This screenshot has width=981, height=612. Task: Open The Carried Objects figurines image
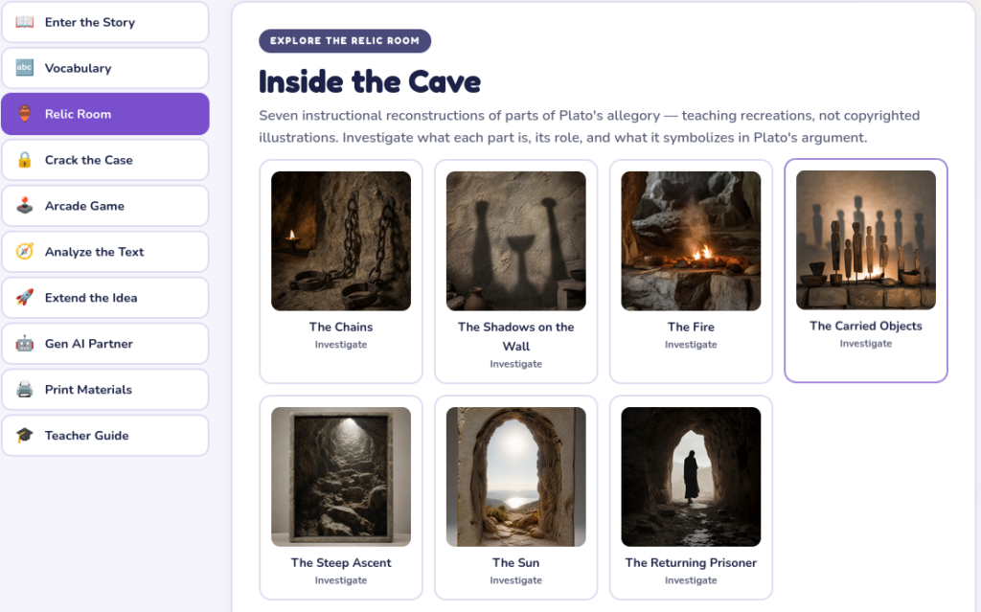[x=866, y=239]
